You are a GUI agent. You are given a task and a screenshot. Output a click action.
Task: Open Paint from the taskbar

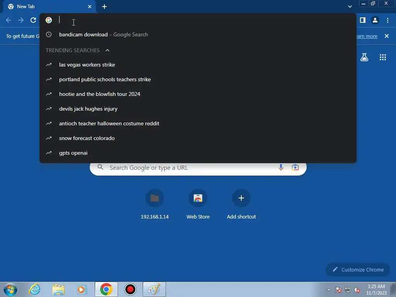click(x=154, y=289)
